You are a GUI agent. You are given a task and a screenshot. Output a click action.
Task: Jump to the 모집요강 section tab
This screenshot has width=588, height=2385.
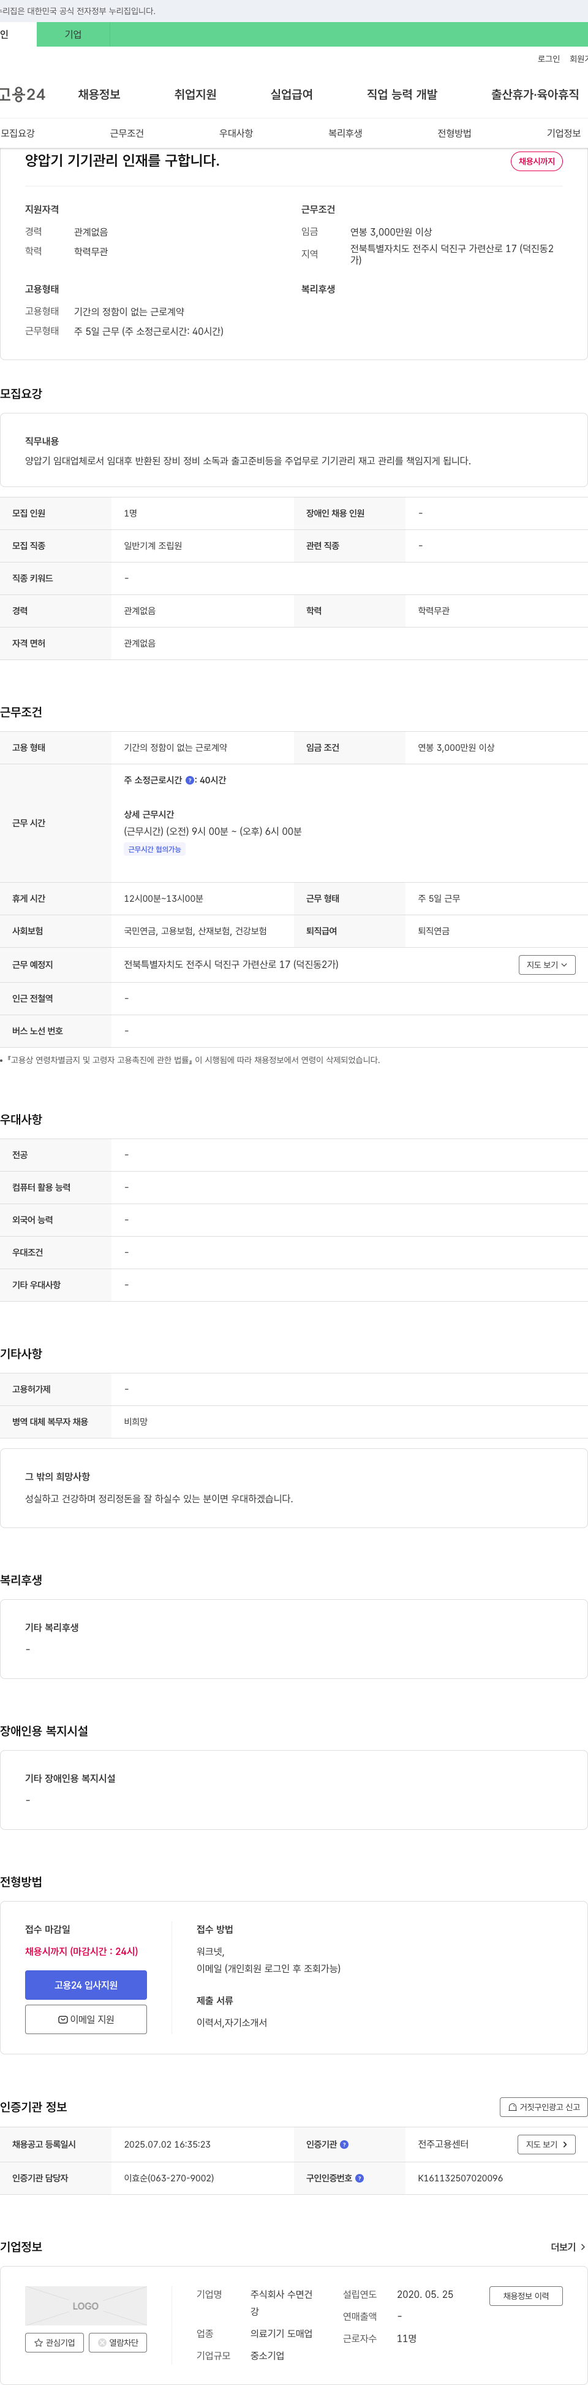tap(18, 133)
